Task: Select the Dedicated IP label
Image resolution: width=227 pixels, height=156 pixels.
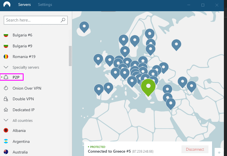Action: point(24,110)
